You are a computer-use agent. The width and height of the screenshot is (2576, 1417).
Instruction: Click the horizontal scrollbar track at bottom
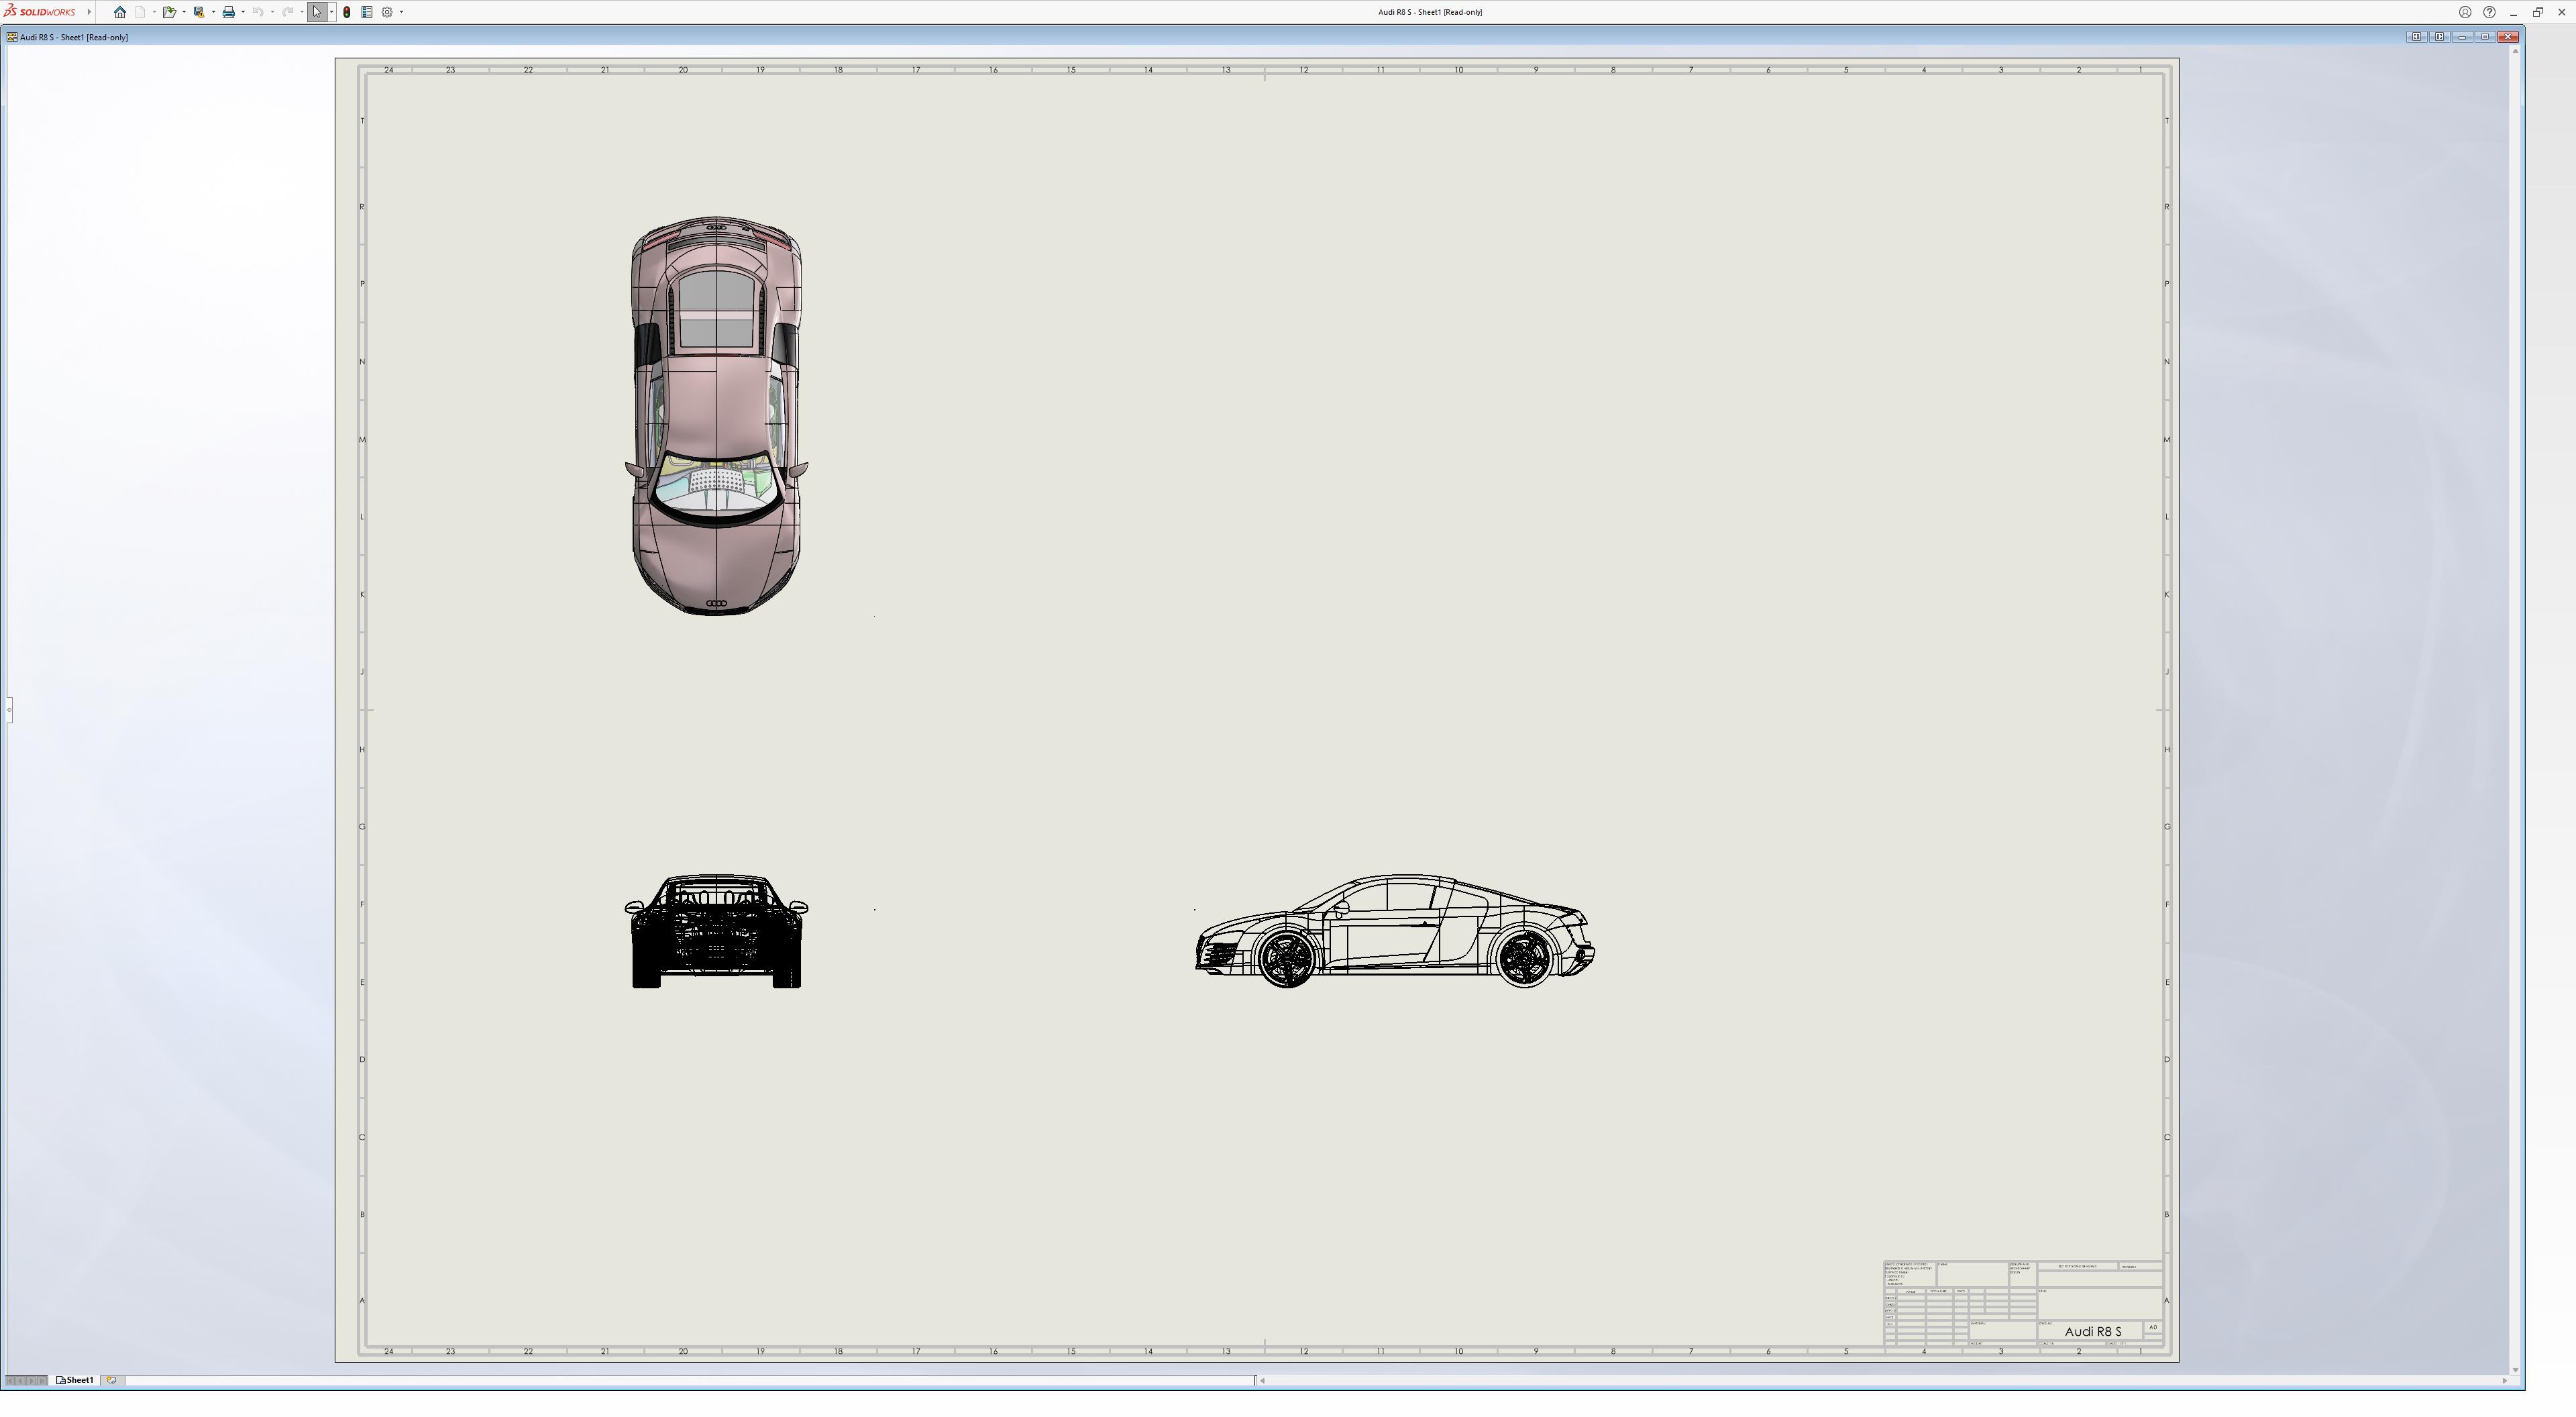click(1880, 1381)
